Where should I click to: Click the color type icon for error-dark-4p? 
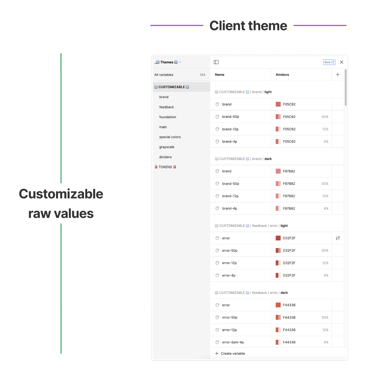(217, 342)
